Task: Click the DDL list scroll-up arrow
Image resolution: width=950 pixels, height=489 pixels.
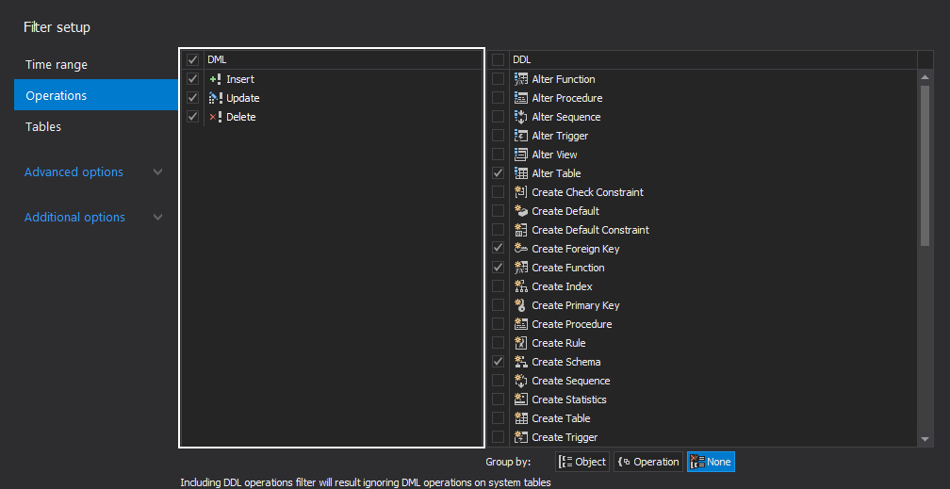Action: click(925, 77)
